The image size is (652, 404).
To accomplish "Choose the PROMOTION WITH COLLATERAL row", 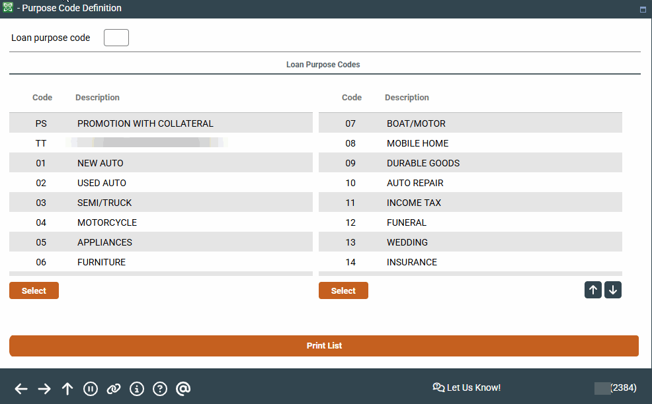I will pyautogui.click(x=161, y=123).
